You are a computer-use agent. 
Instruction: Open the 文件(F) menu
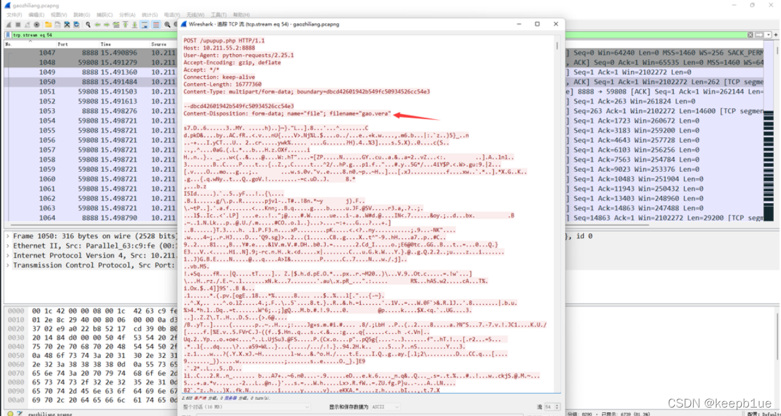(x=14, y=15)
